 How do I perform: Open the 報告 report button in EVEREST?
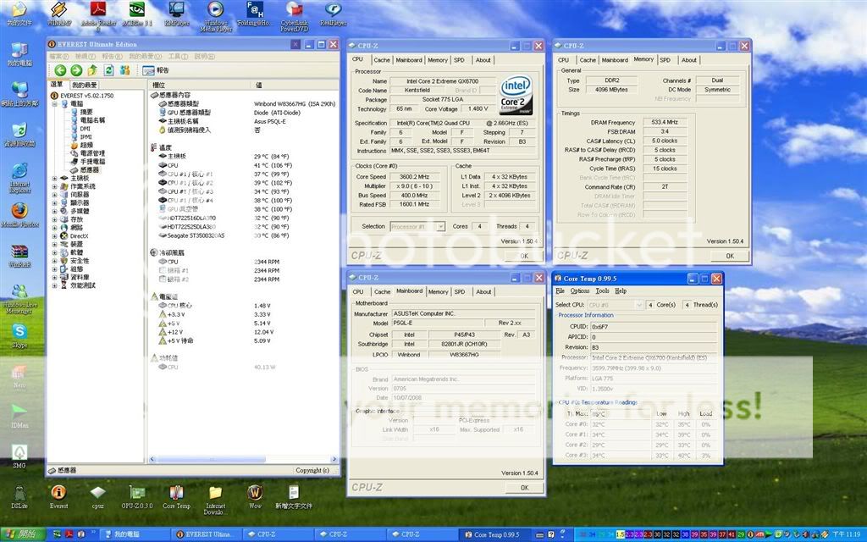[x=156, y=70]
